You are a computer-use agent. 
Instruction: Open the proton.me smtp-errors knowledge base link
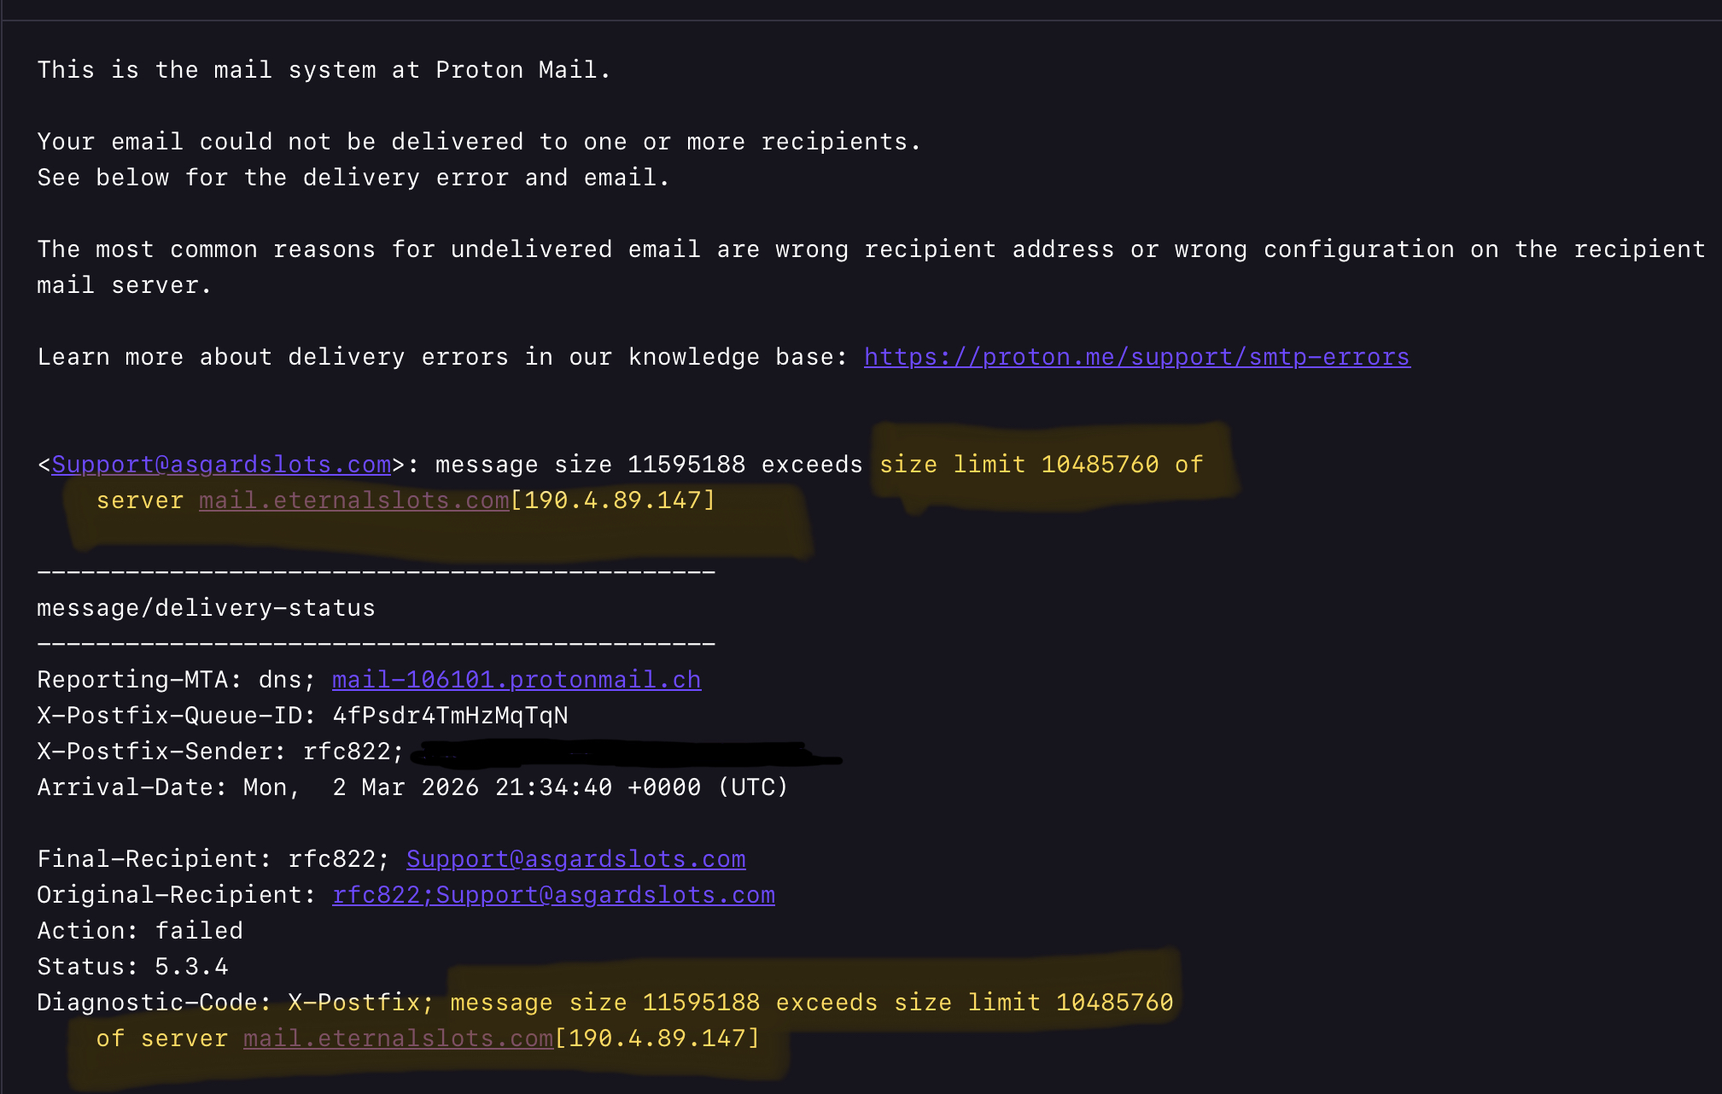[x=1136, y=357]
